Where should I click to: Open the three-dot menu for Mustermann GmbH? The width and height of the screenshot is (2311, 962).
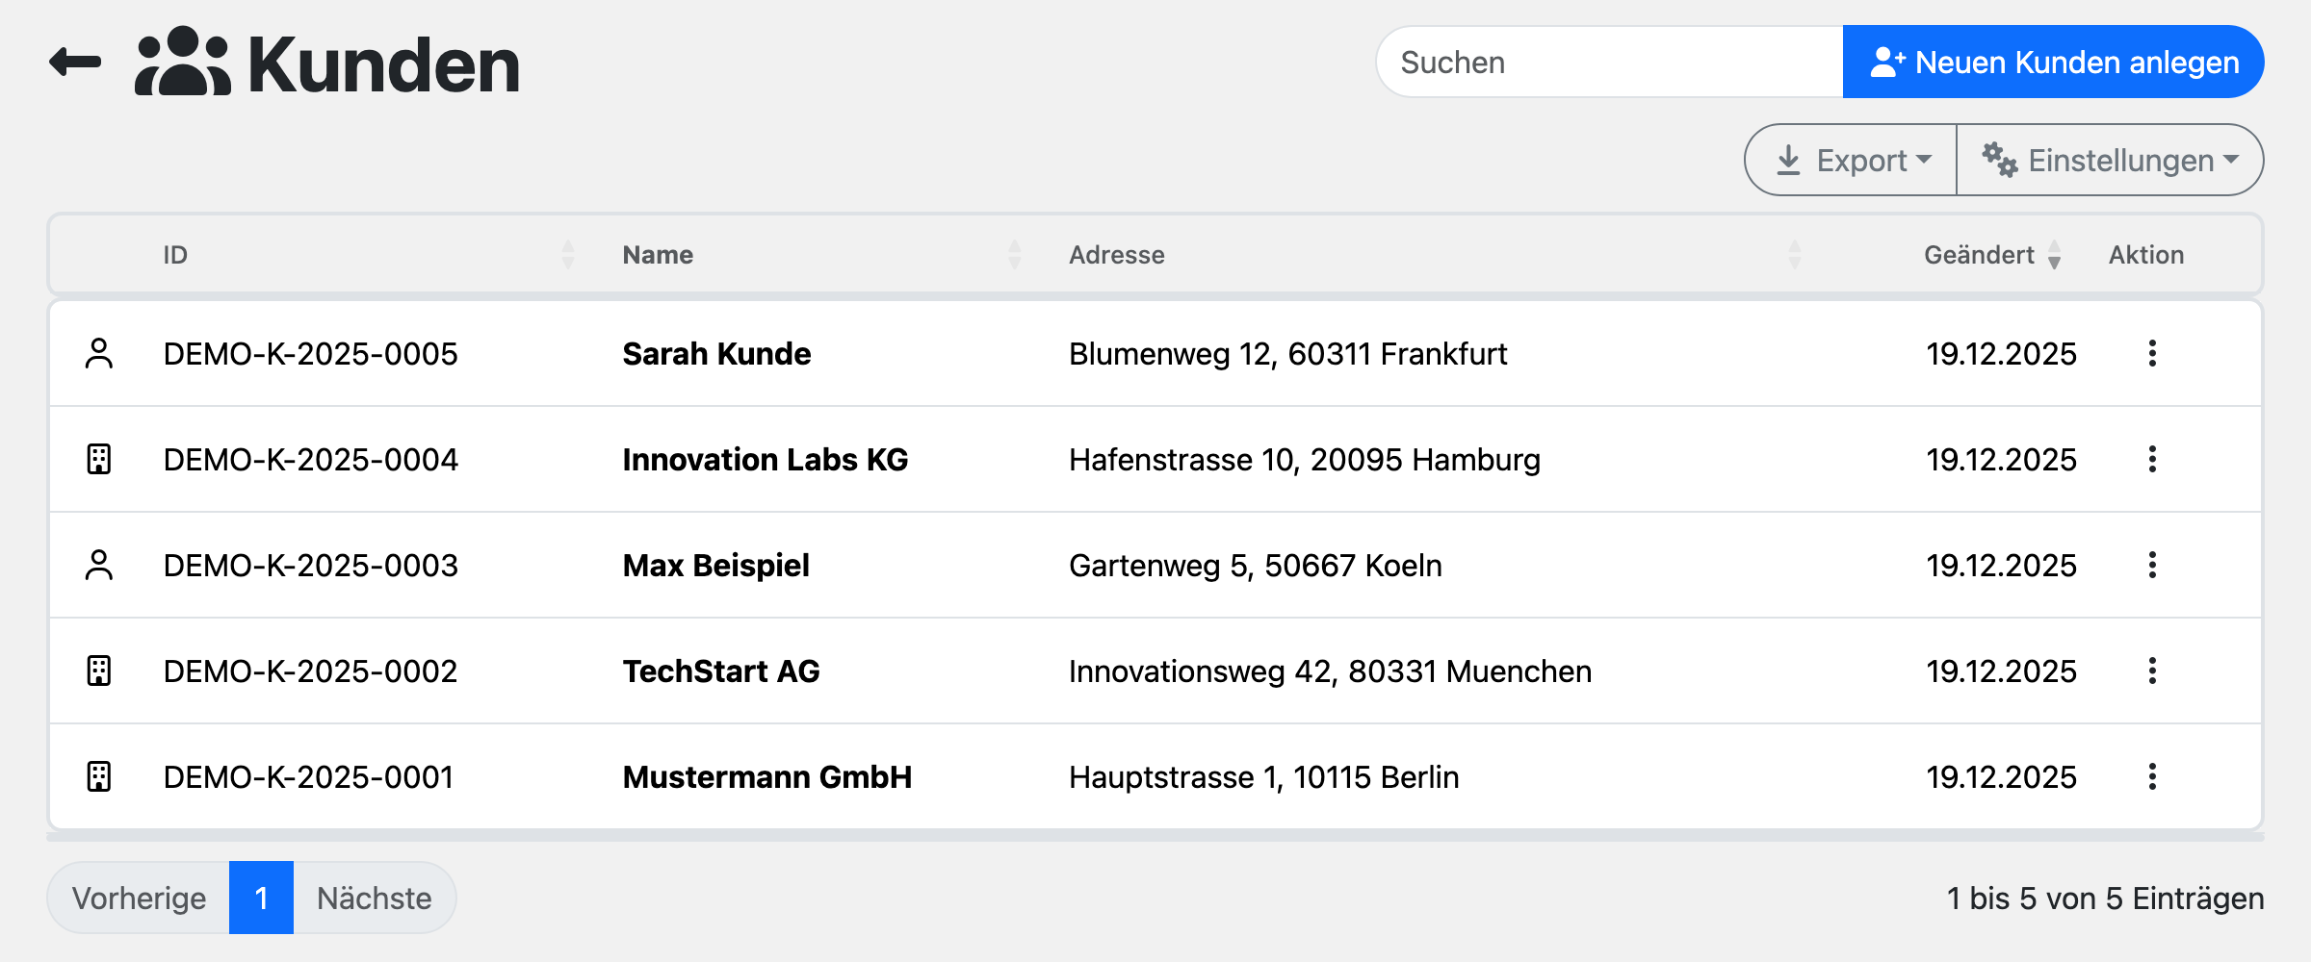point(2152,777)
